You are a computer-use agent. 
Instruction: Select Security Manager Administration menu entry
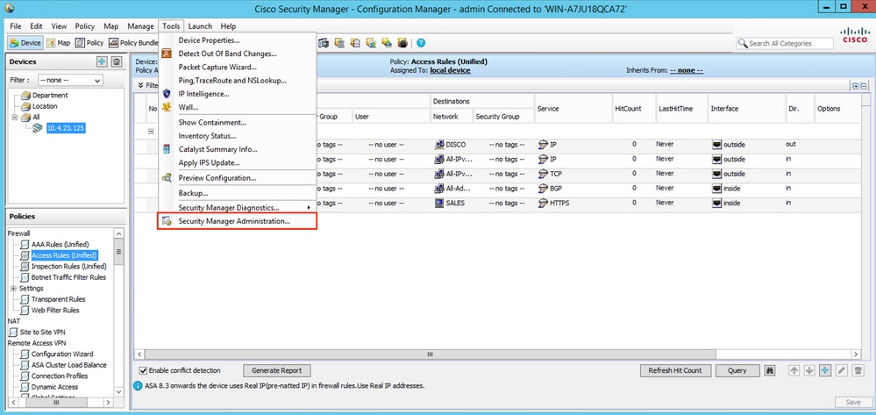[237, 221]
